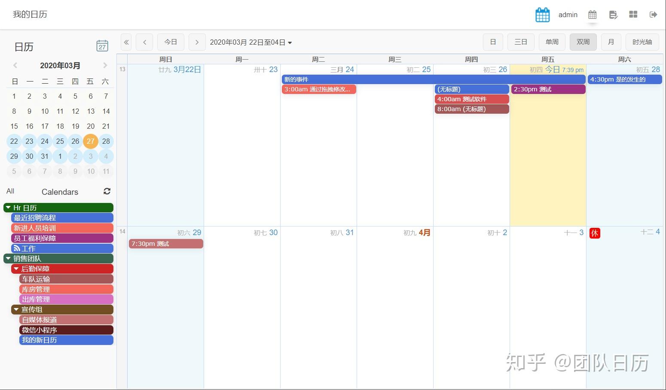Screen dimensions: 666x390
Task: Toggle the 出库管理 calendar
Action: point(67,299)
